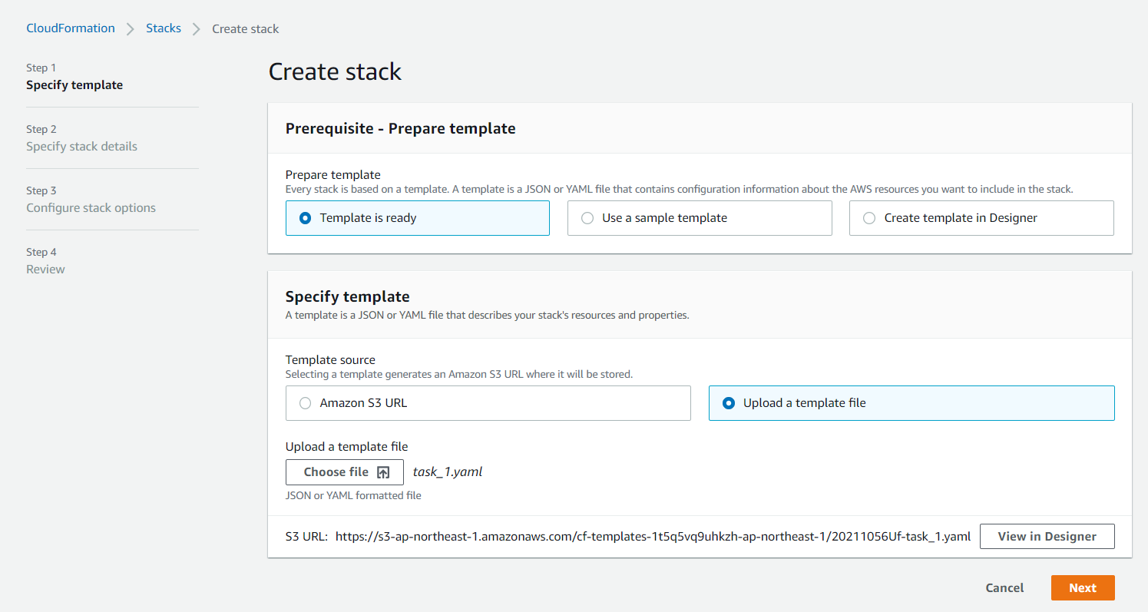The image size is (1148, 612).
Task: Click the Prepare template field label
Action: coord(333,175)
